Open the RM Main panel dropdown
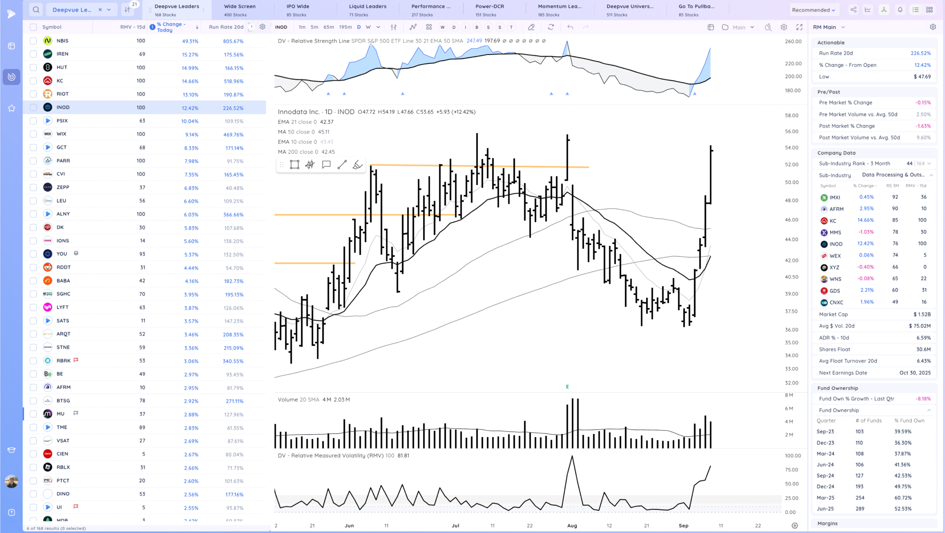The width and height of the screenshot is (945, 533). 829,27
